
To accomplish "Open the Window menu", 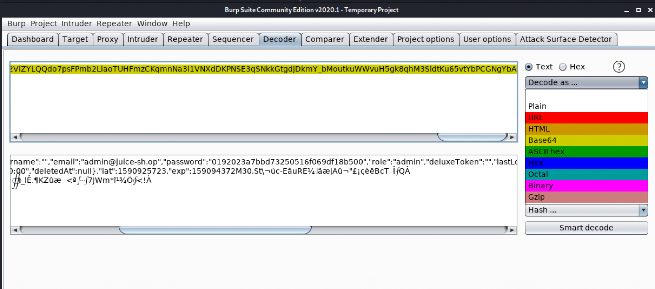I will 153,23.
